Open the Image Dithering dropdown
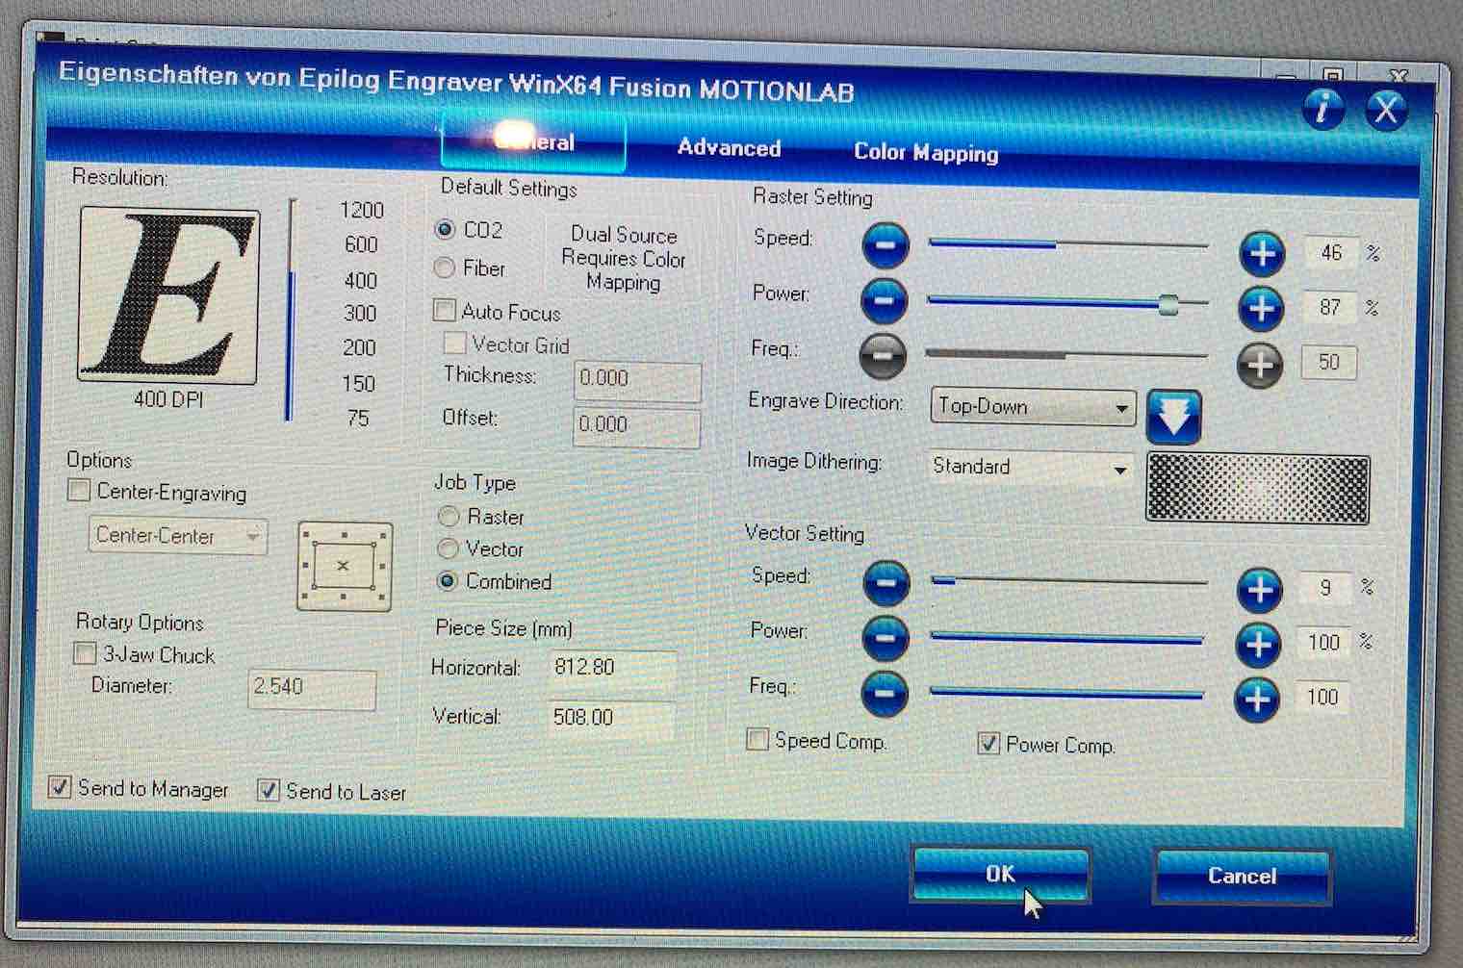The image size is (1463, 968). (1031, 468)
